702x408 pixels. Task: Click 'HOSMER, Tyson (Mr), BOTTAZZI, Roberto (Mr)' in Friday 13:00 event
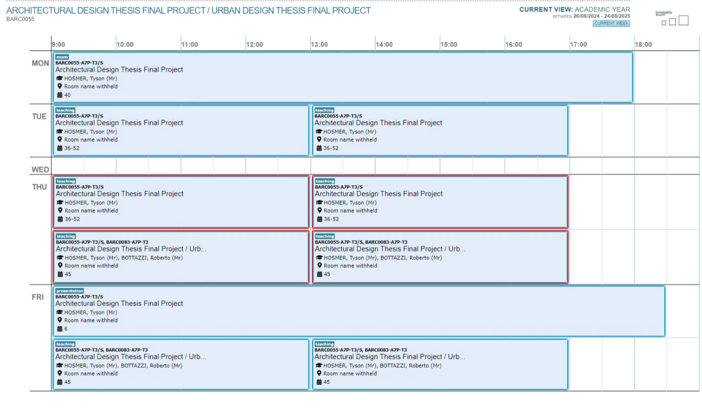(382, 366)
